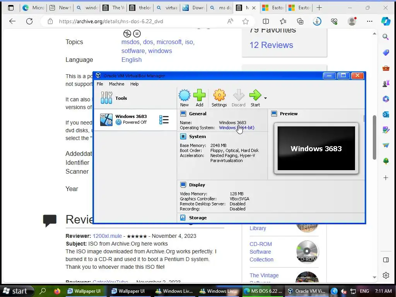Screen dimensions: 396x297
Task: Expand the Start button dropdown arrow
Action: pyautogui.click(x=265, y=98)
